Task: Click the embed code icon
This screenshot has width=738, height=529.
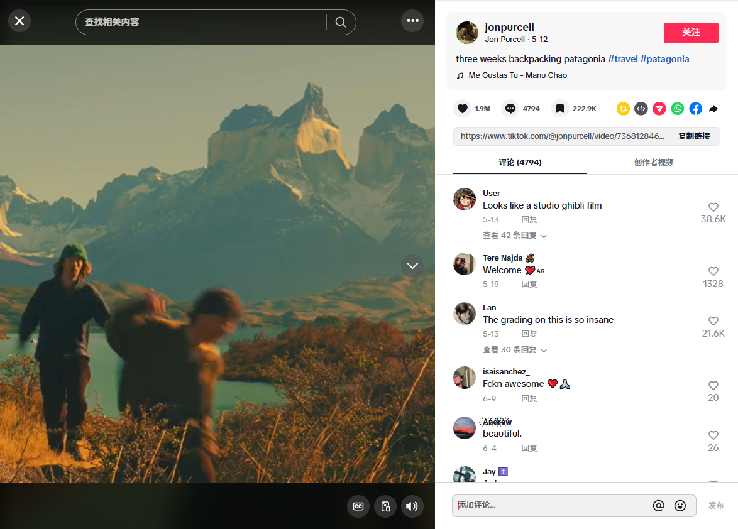Action: coord(641,109)
